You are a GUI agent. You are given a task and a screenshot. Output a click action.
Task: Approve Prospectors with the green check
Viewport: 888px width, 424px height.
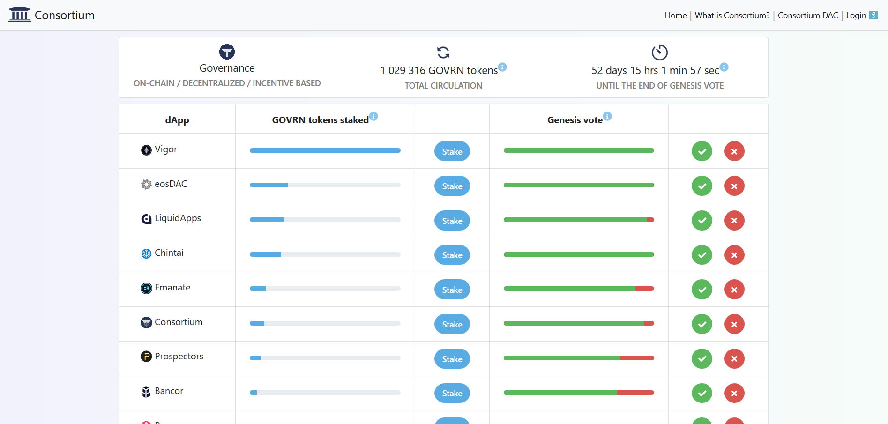click(x=701, y=358)
